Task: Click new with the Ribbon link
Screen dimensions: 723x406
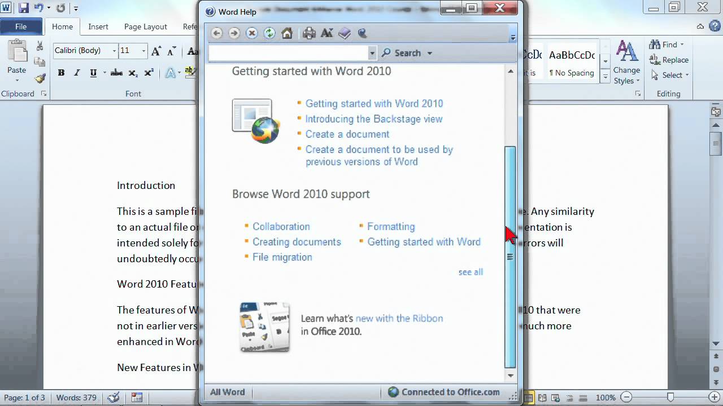Action: click(x=399, y=319)
